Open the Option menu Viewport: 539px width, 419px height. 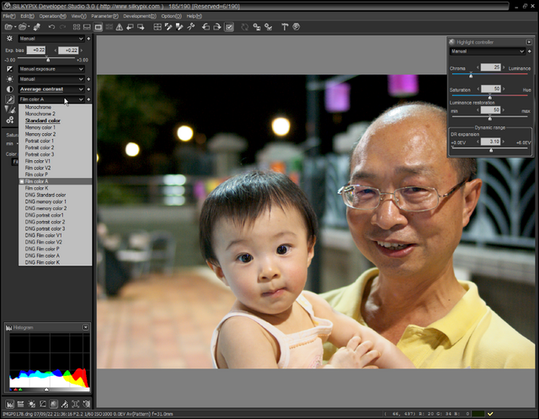tap(171, 16)
